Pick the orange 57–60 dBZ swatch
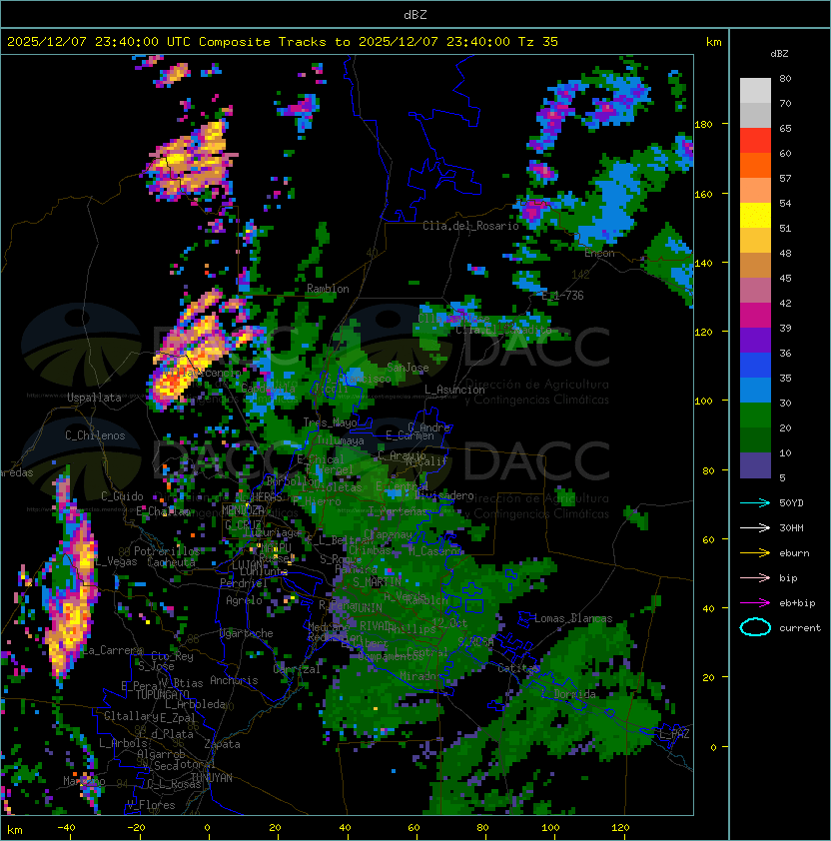 tap(755, 166)
